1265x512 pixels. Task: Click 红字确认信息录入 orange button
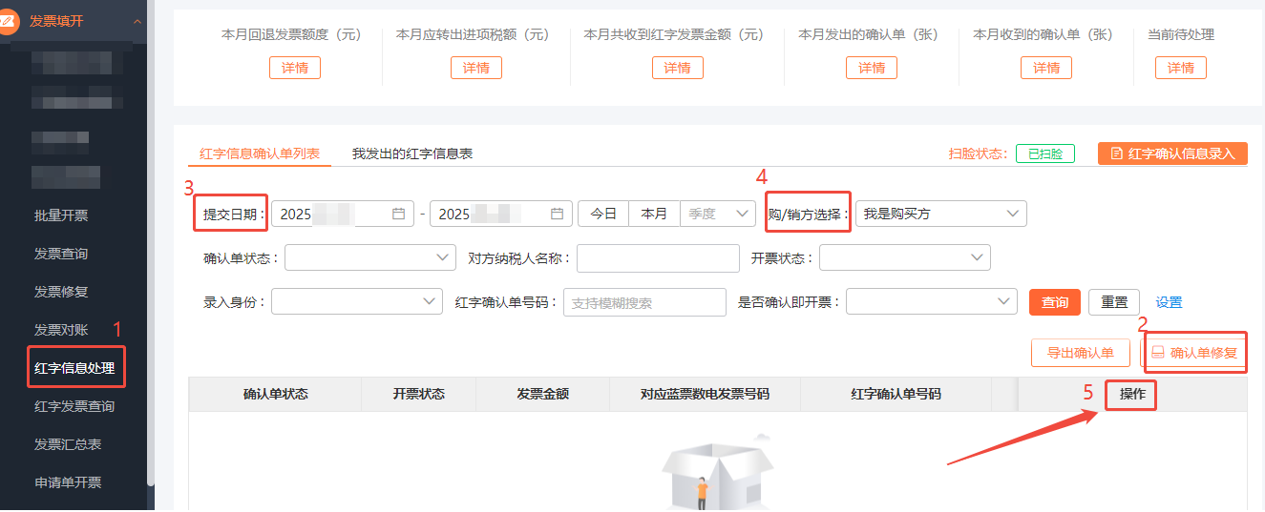pos(1172,154)
